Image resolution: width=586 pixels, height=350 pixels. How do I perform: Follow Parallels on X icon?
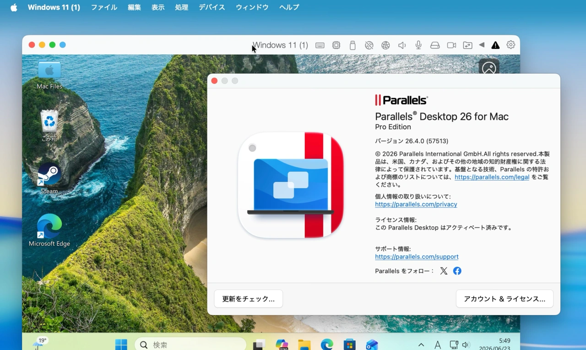tap(444, 271)
